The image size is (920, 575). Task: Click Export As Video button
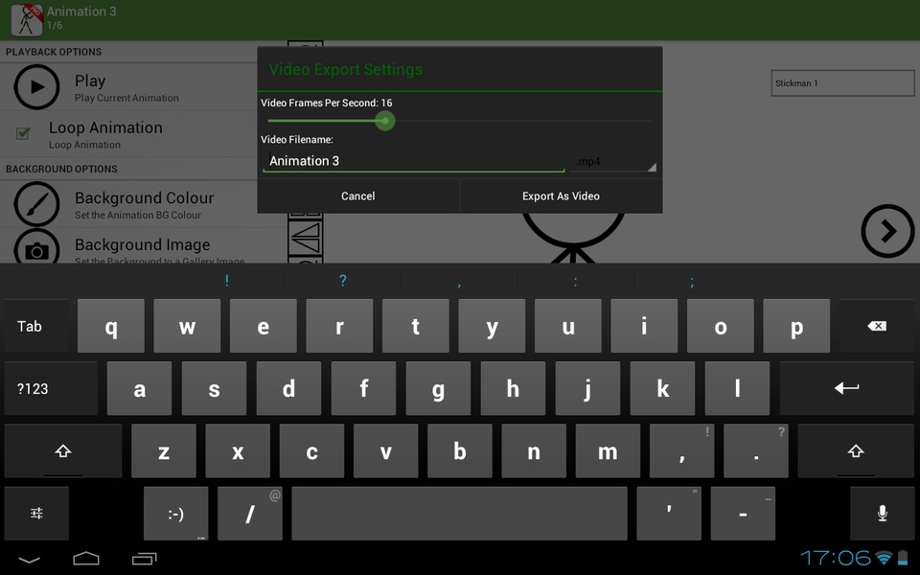(561, 195)
